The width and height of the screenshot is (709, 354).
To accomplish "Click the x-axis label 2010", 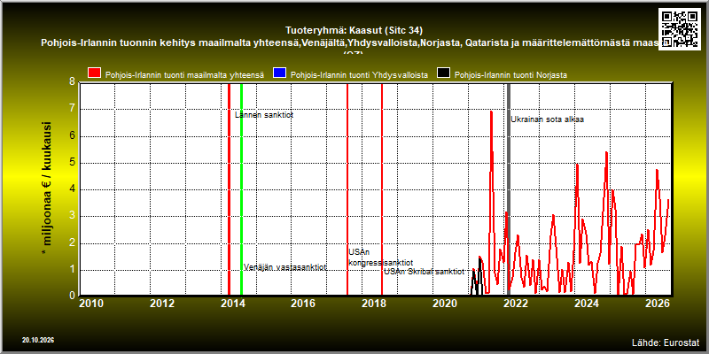I will [x=91, y=304].
